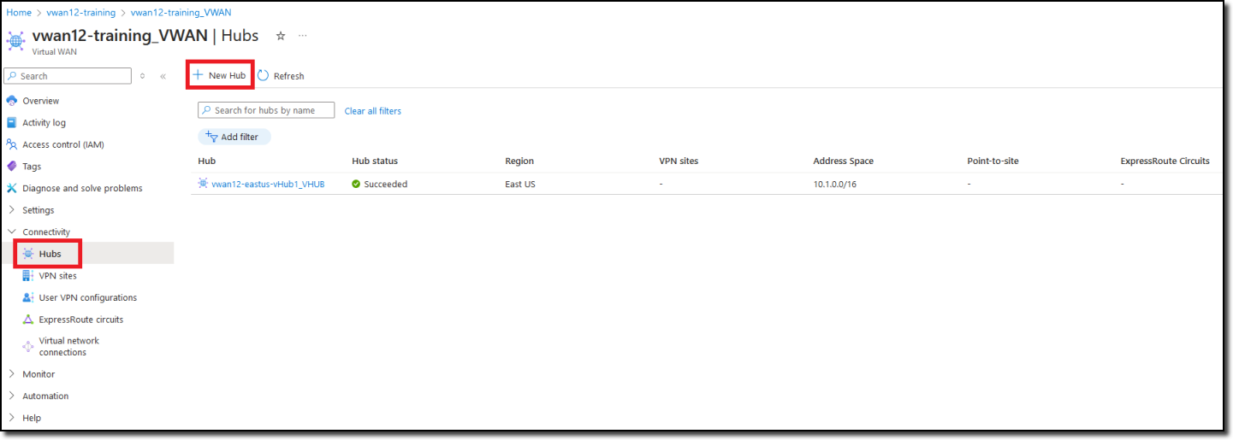The height and width of the screenshot is (440, 1233).
Task: Click the Address Space column header
Action: coord(843,161)
